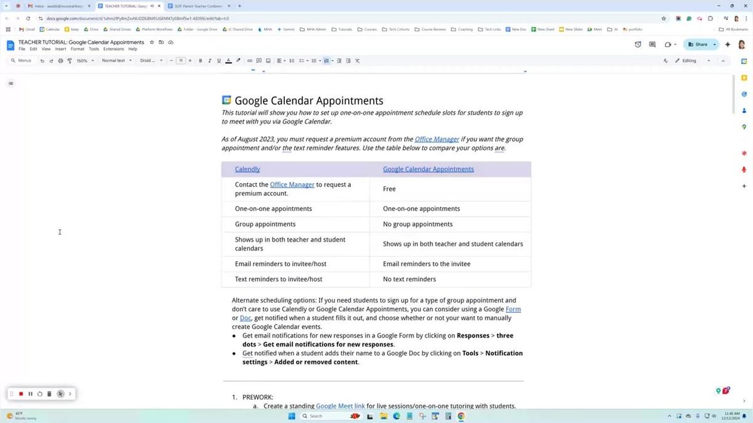Select the text highlight color tool
The image size is (753, 423).
[237, 60]
